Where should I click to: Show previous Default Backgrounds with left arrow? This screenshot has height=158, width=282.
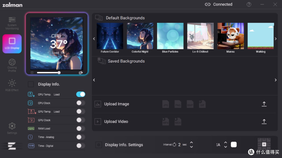coord(94,39)
